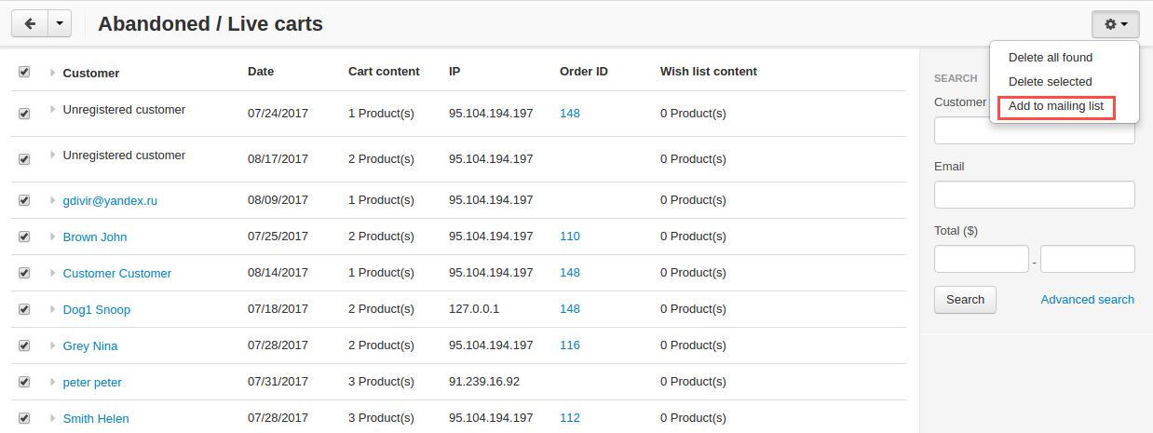Select Delete all found from menu
The width and height of the screenshot is (1153, 433).
click(1051, 58)
